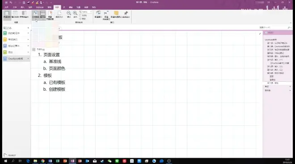Click the Rule Lines icon
This screenshot has height=164, width=295.
point(43,13)
